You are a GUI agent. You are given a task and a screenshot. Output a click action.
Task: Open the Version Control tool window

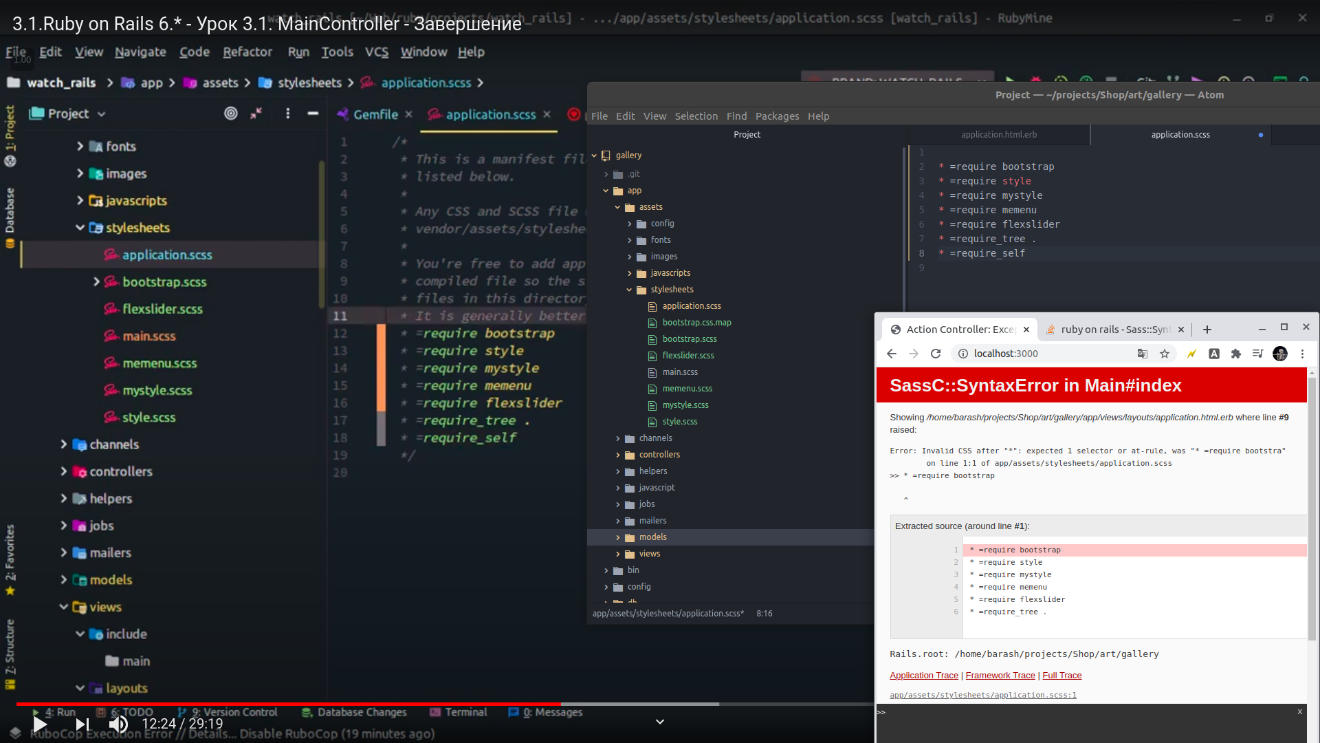tap(227, 712)
